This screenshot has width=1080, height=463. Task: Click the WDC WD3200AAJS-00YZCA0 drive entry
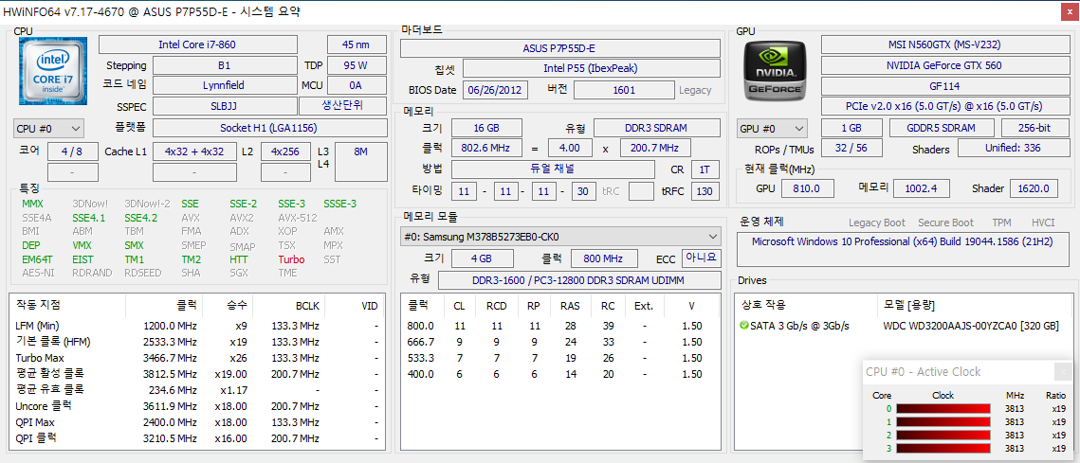coord(971,326)
